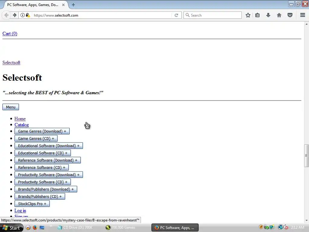
Task: Expand Brands/Publishers (Download) menu
Action: click(x=46, y=189)
